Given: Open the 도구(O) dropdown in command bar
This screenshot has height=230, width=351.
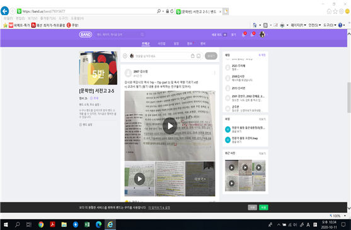Looking at the screenshot, I should (330, 25).
